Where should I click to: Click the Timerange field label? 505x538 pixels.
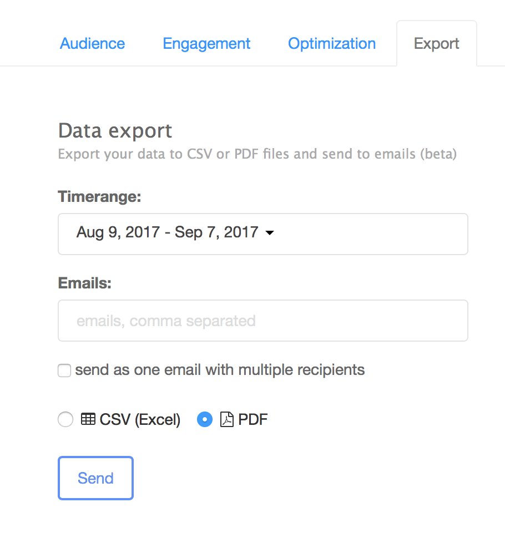point(99,196)
